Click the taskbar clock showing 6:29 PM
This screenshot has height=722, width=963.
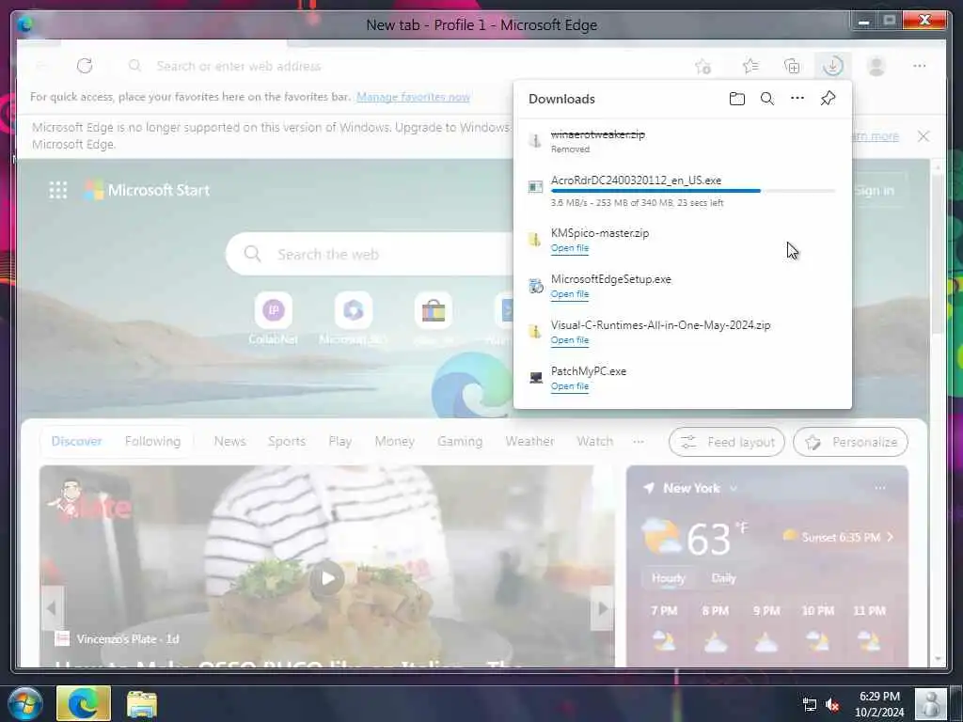tap(879, 704)
